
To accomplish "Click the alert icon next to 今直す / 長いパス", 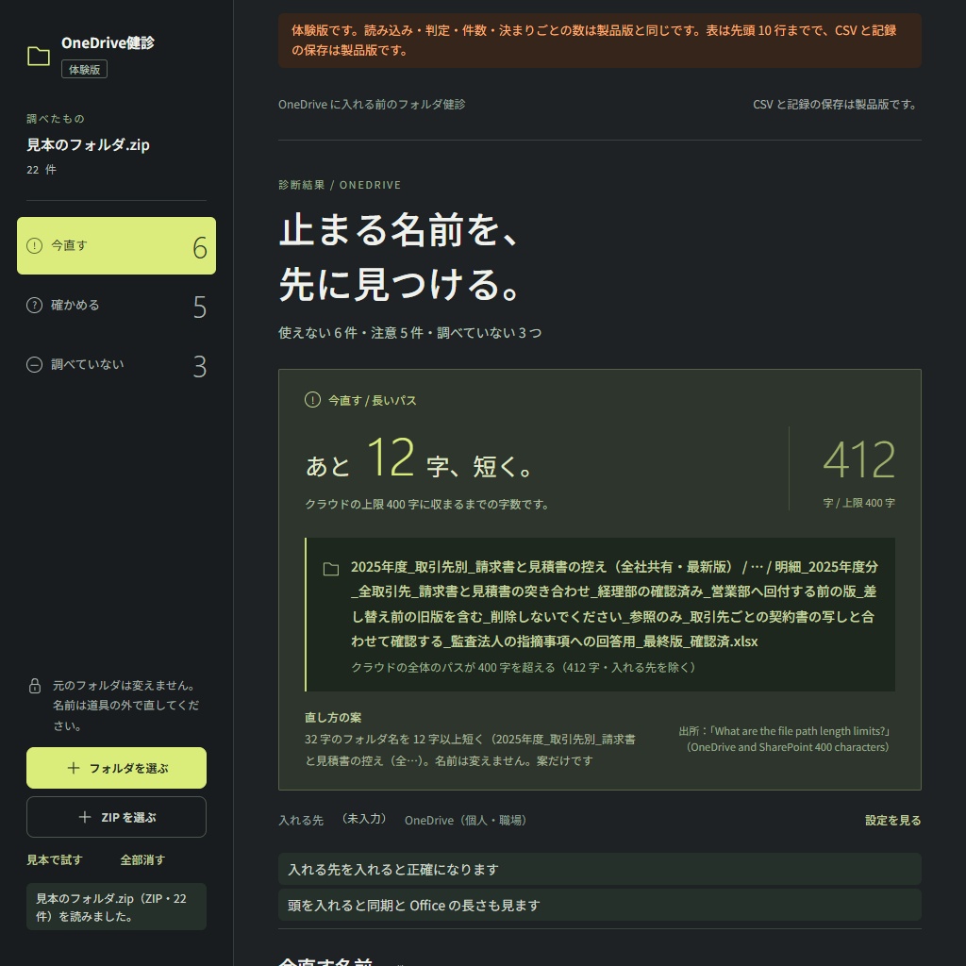I will coord(312,400).
